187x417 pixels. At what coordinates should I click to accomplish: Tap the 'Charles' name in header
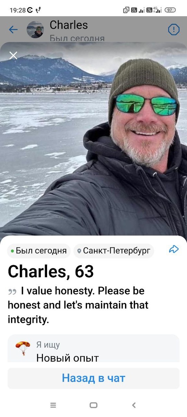(x=69, y=25)
